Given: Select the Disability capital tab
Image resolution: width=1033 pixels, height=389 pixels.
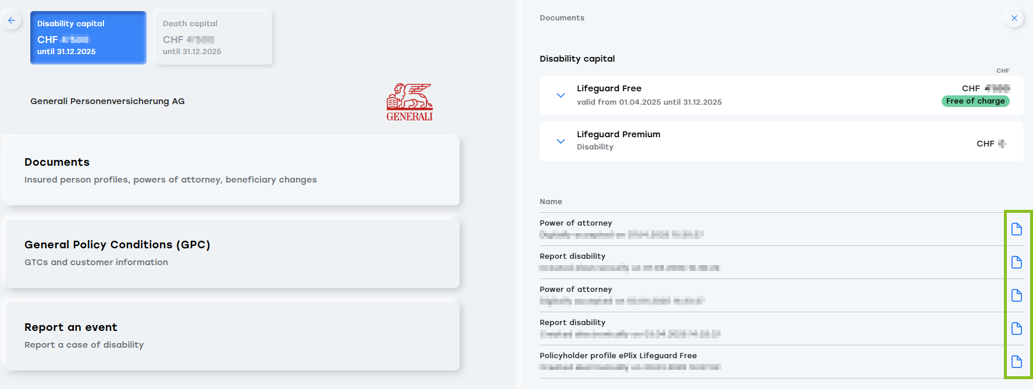Looking at the screenshot, I should (x=88, y=38).
